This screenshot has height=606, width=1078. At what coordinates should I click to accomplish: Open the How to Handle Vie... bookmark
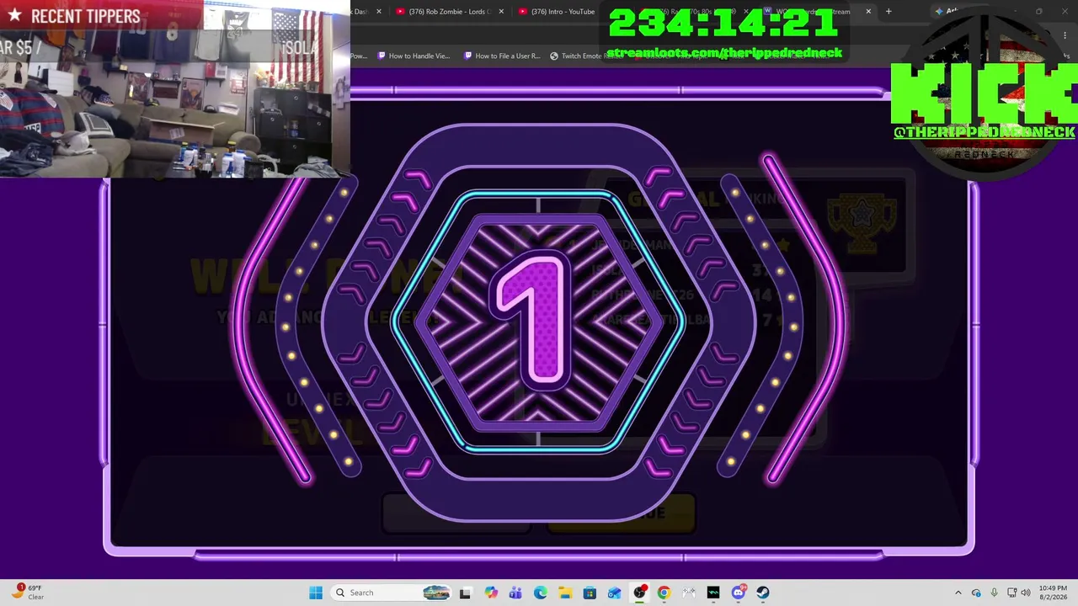click(414, 56)
